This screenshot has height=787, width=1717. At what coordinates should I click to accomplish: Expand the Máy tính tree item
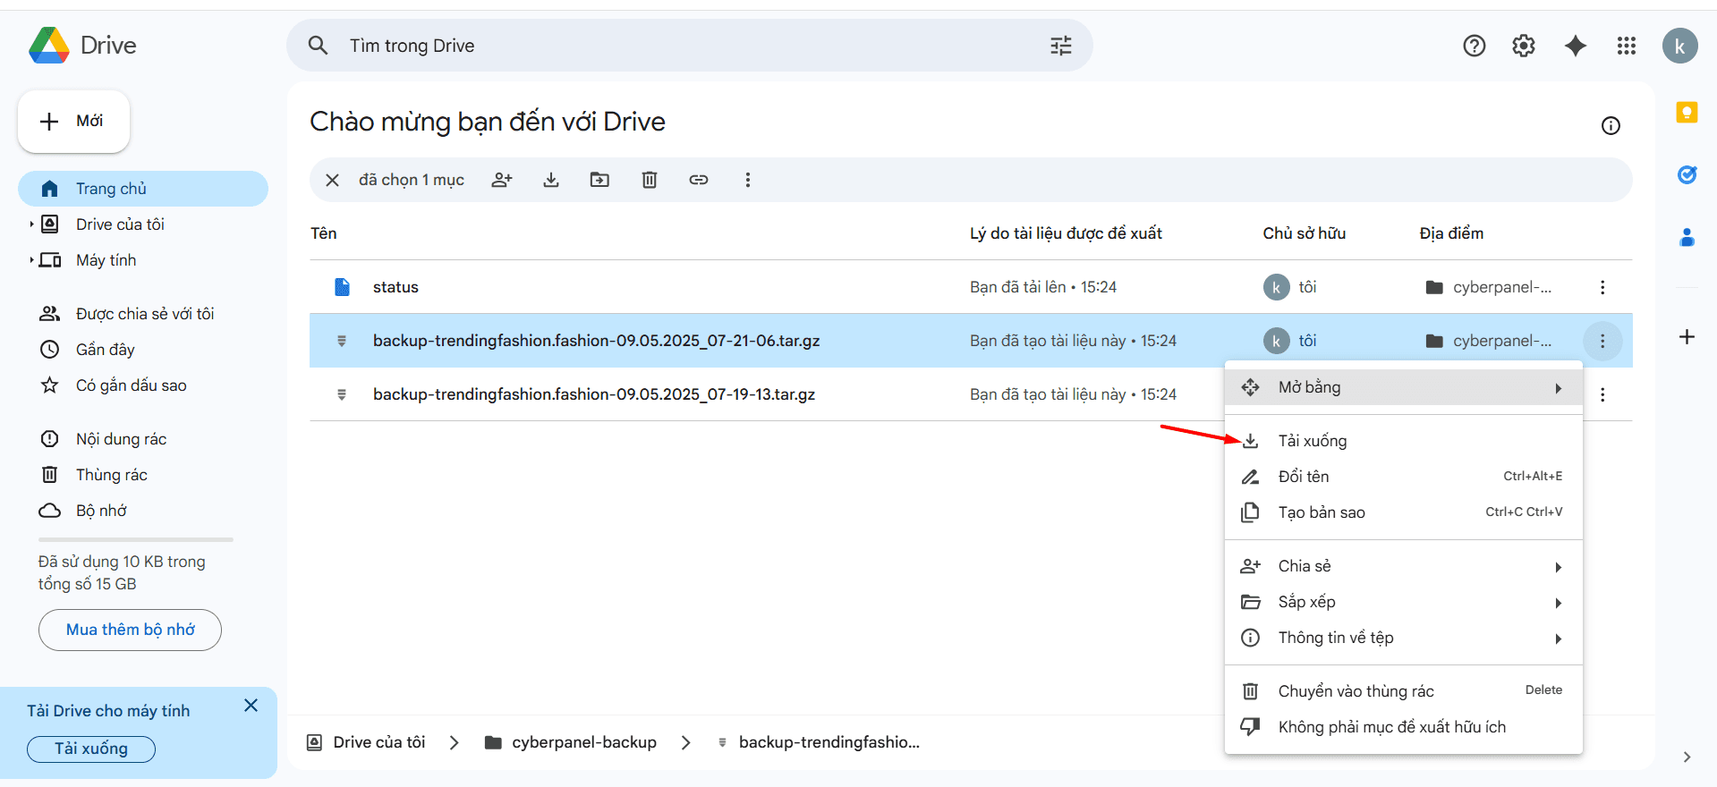(x=31, y=260)
